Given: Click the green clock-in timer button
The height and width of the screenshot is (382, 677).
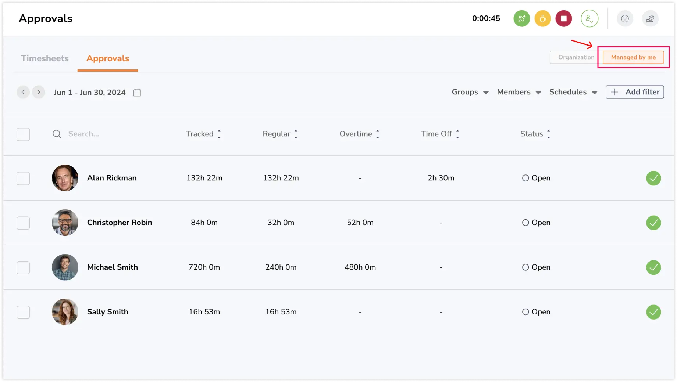Looking at the screenshot, I should [x=521, y=18].
